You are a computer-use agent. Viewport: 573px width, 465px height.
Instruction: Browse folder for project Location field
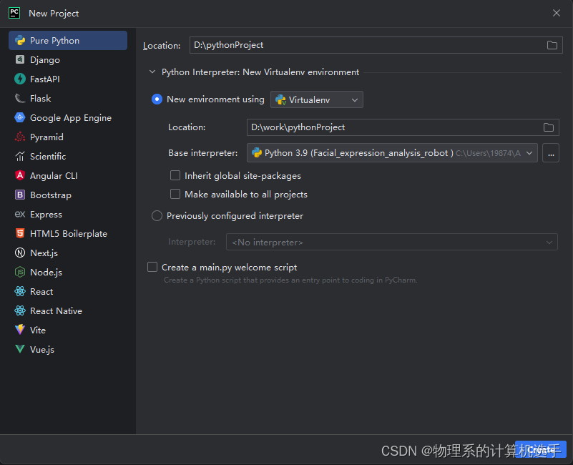click(x=552, y=45)
